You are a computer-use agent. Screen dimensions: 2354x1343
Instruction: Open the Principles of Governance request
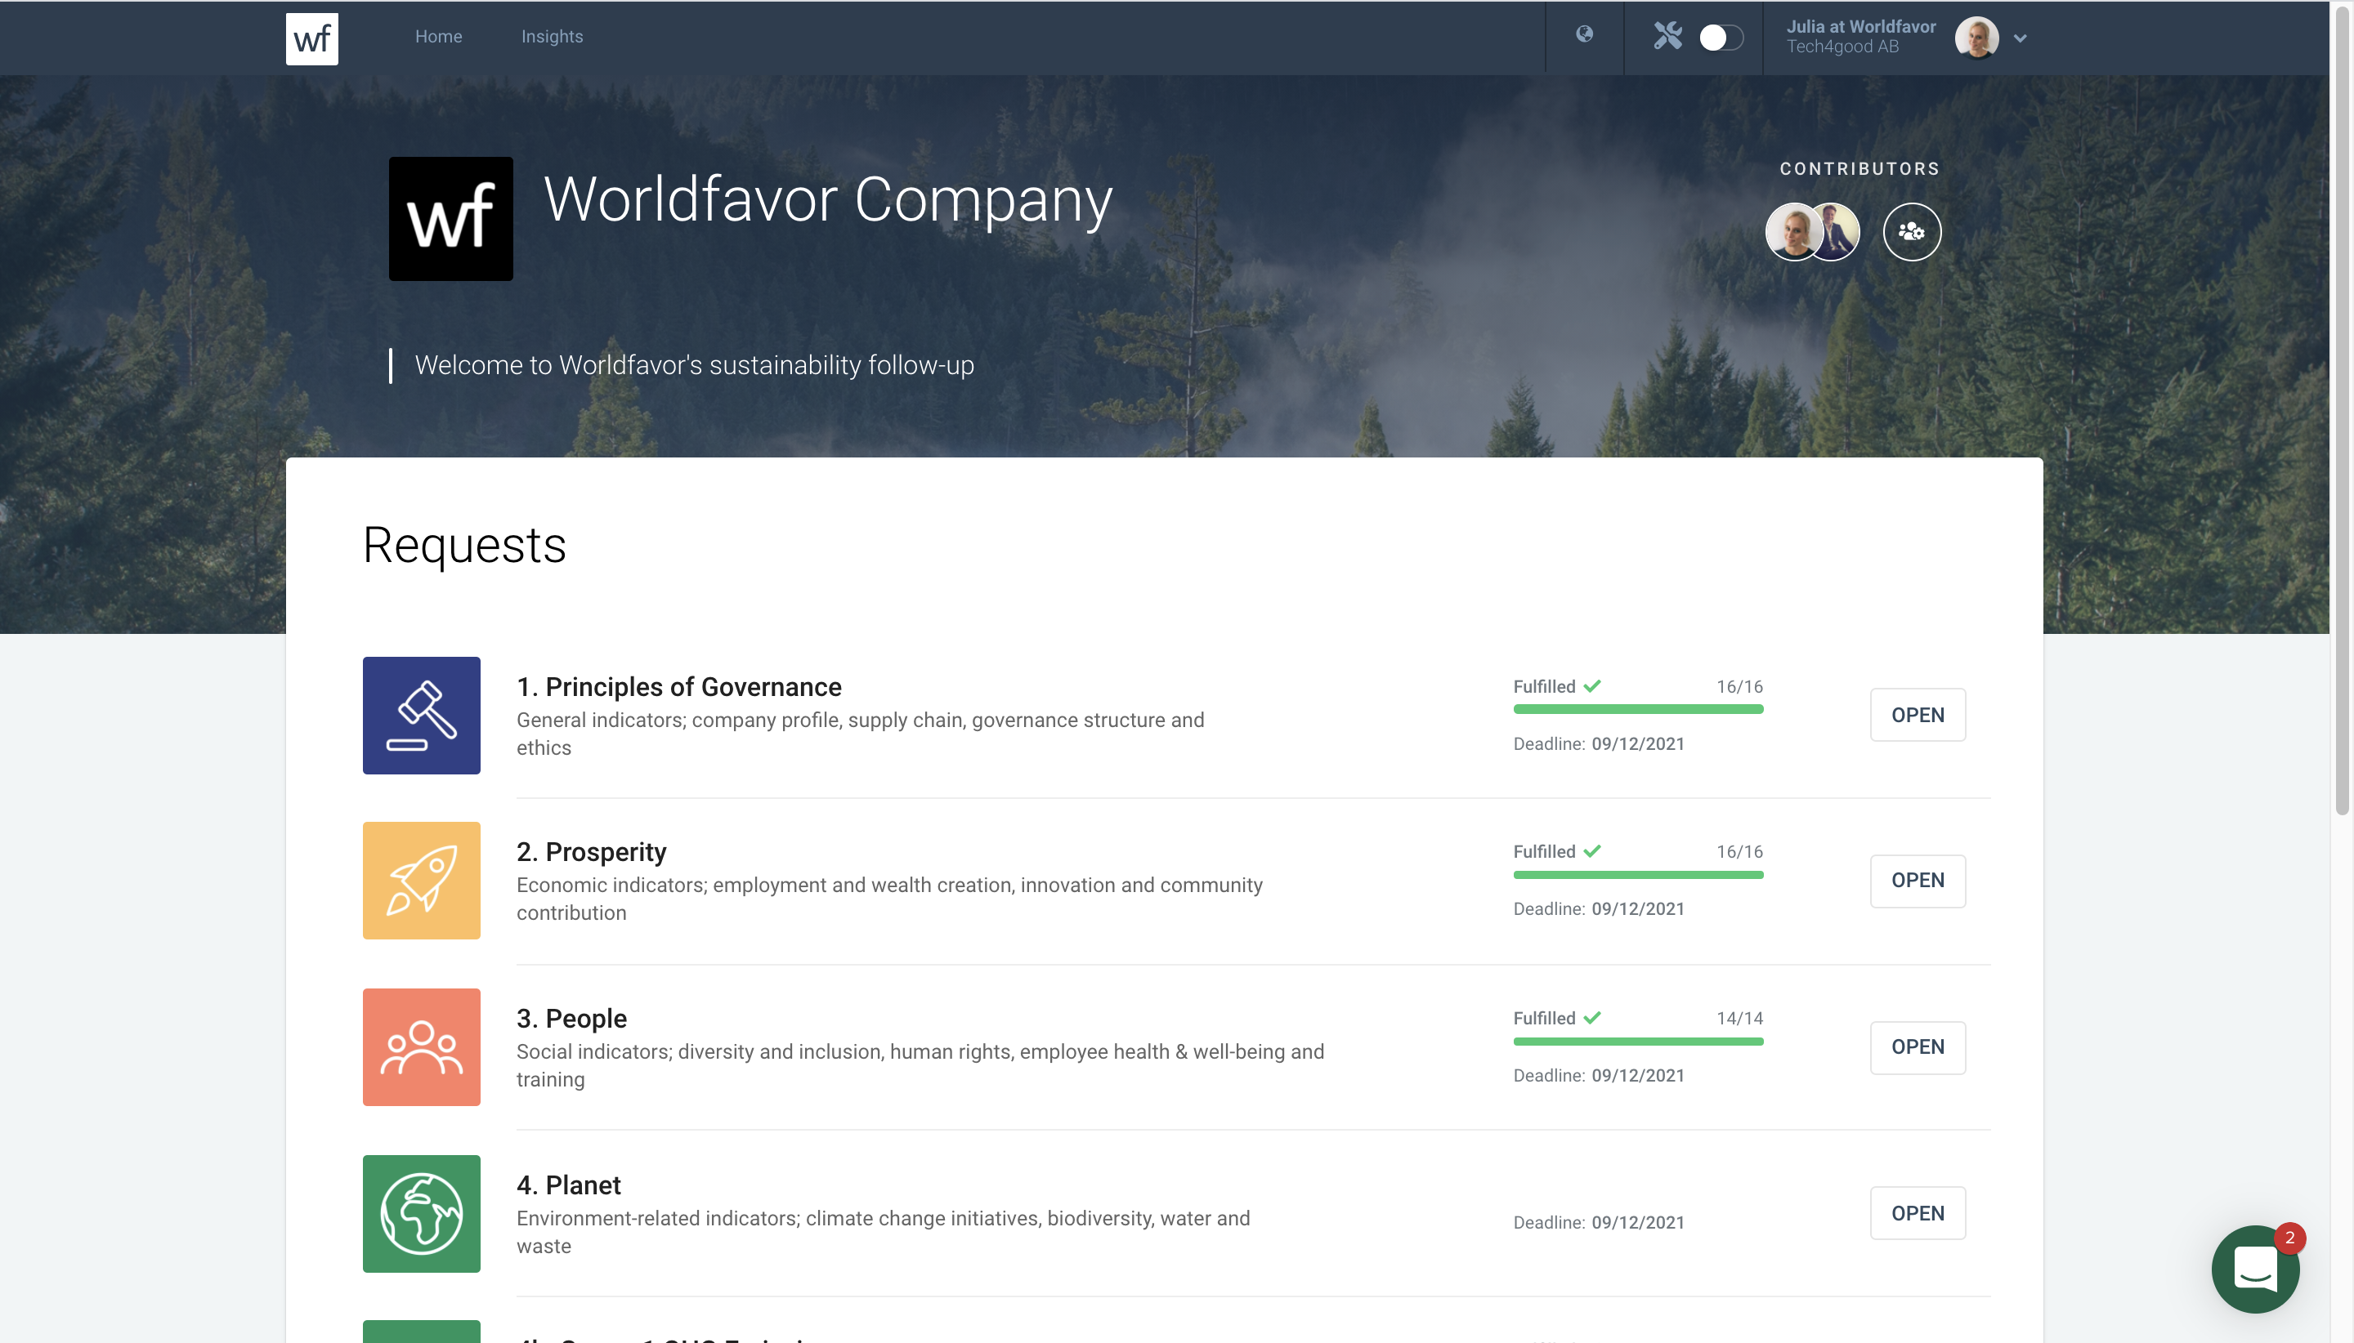[x=1917, y=715]
